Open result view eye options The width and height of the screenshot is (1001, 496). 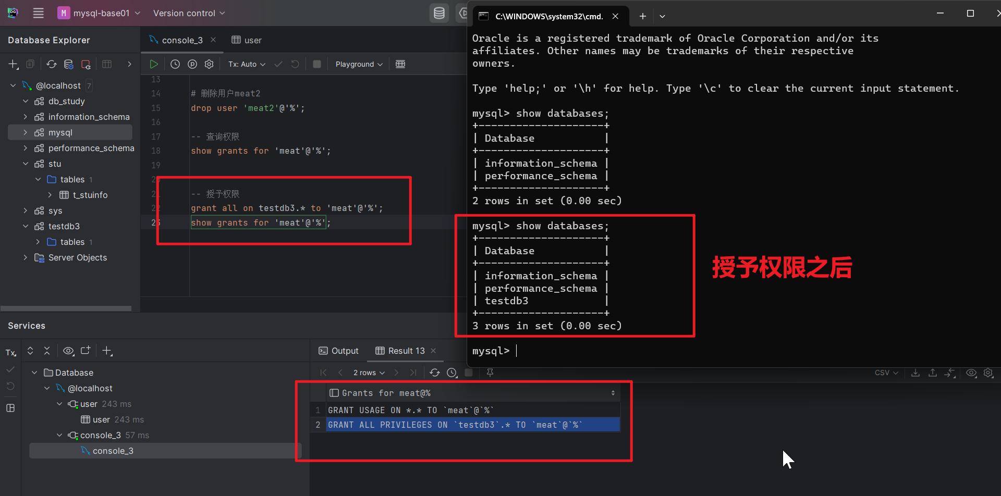[x=971, y=373]
